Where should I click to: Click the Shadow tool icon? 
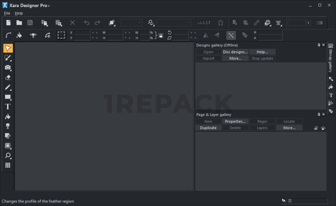pyautogui.click(x=8, y=136)
